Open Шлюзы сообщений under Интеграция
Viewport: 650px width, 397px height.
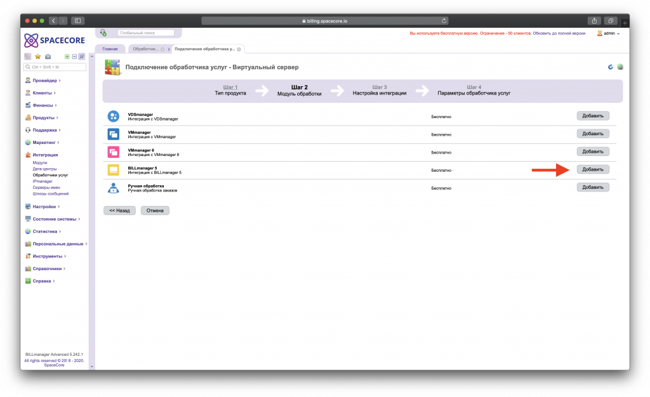(x=51, y=193)
